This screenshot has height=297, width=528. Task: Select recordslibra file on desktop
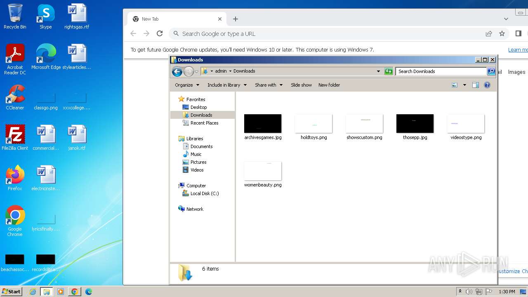(x=46, y=263)
